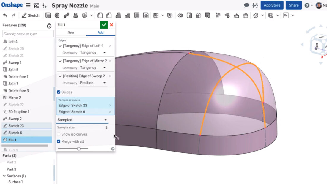Enable Show iso curves
Screen dimensions: 327x184
pos(59,134)
